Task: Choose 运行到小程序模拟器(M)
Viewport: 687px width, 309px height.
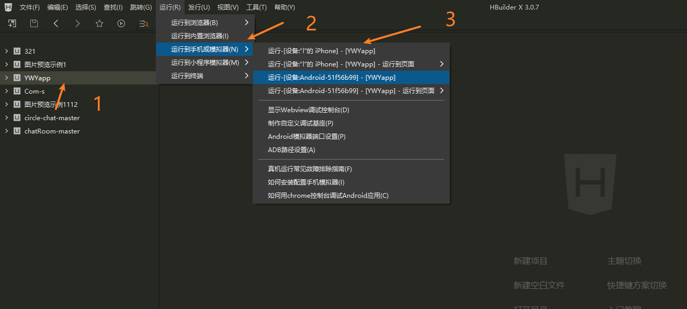Action: (x=205, y=63)
